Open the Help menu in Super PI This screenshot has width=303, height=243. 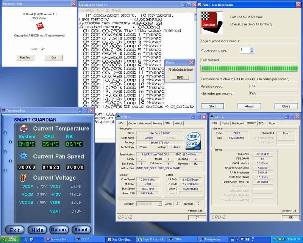[117, 10]
